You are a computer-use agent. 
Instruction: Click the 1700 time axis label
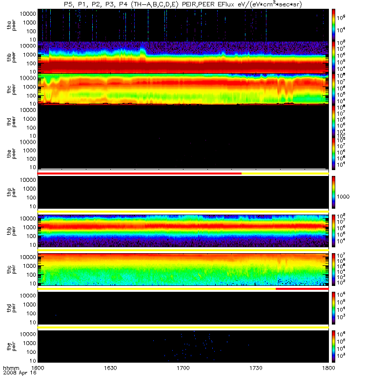(183, 368)
